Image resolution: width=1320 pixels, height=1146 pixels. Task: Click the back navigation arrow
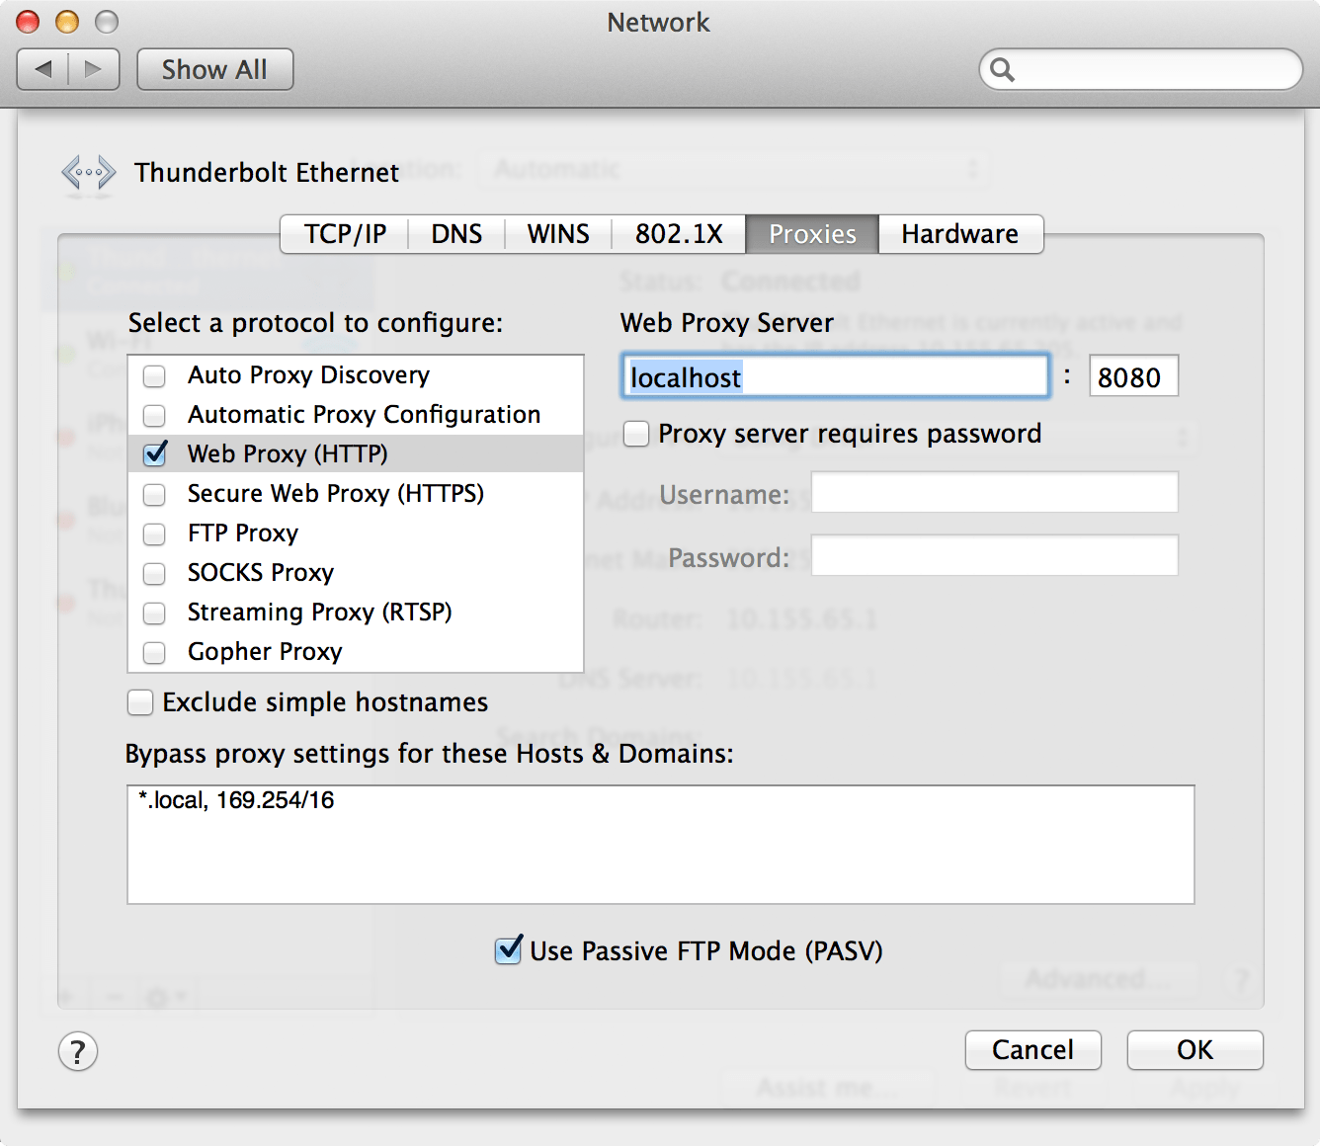coord(43,69)
